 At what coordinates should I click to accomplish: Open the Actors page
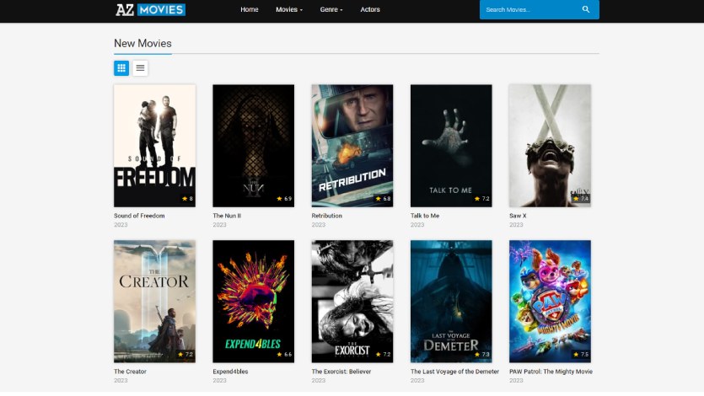(x=370, y=9)
